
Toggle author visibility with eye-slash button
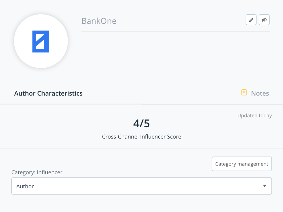click(x=264, y=20)
